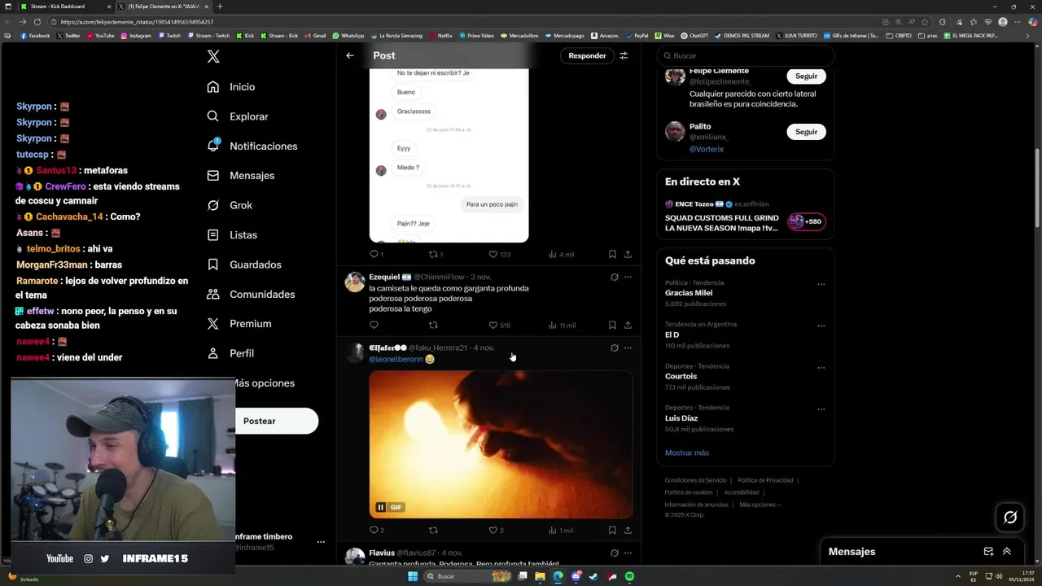The height and width of the screenshot is (586, 1042).
Task: Follow Palito with Seguir button
Action: tap(806, 132)
